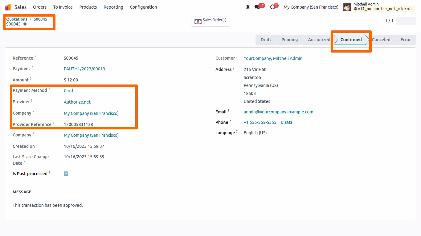Click Mitchell Admin avatar picture
Screen dimensions: 421x236
347,7
